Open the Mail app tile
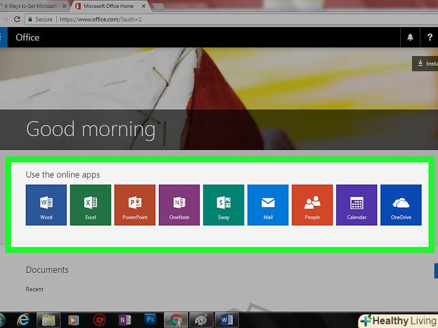This screenshot has width=438, height=328. [268, 205]
